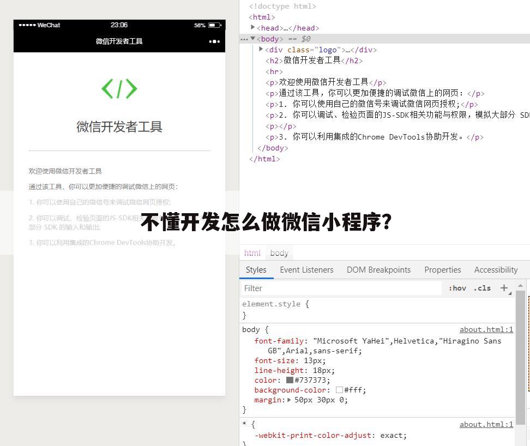The image size is (530, 446).
Task: Click the closing /html tag line
Action: tap(264, 159)
